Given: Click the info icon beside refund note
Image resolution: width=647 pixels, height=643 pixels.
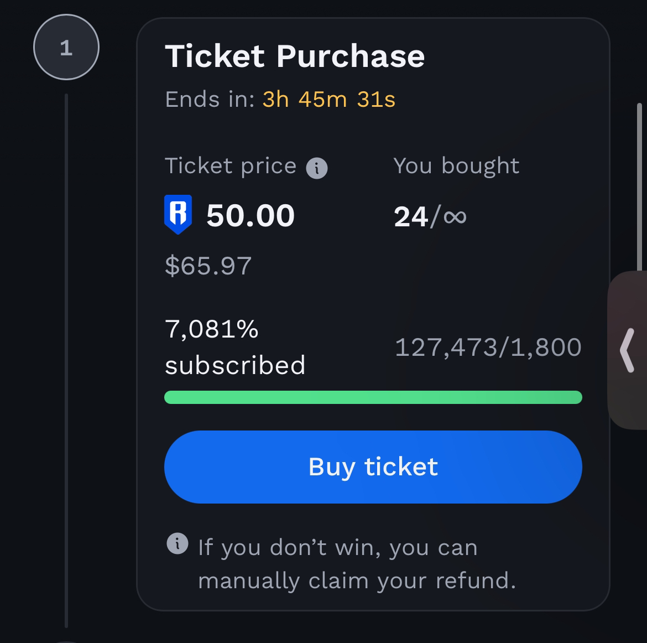Looking at the screenshot, I should coord(177,543).
